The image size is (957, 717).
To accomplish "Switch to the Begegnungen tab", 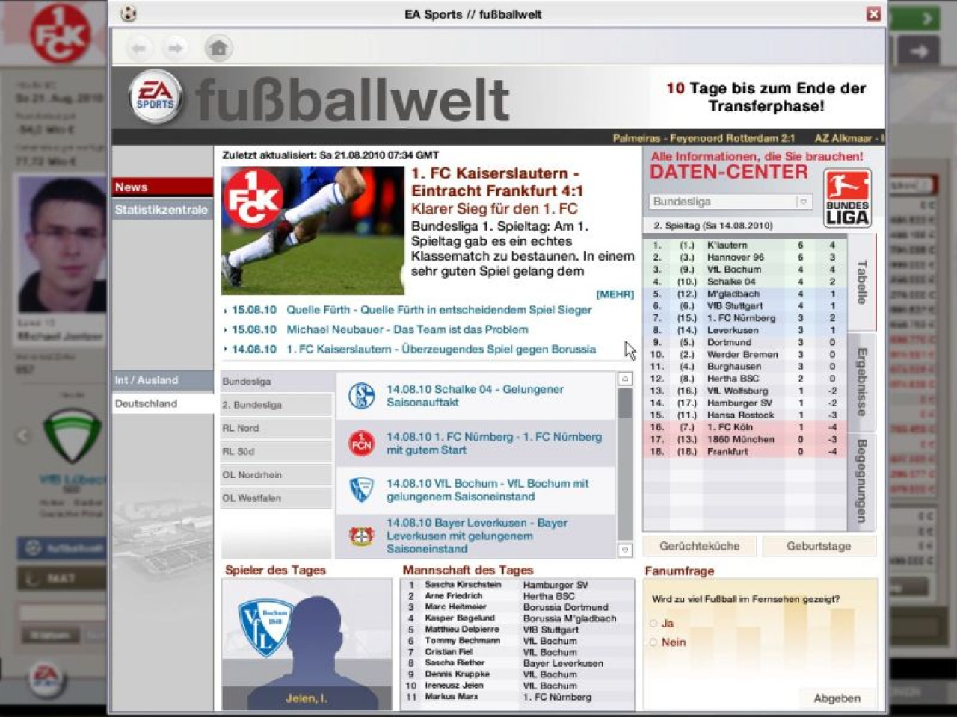I will click(861, 482).
